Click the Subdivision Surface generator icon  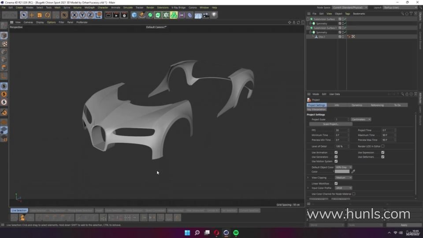[150, 15]
